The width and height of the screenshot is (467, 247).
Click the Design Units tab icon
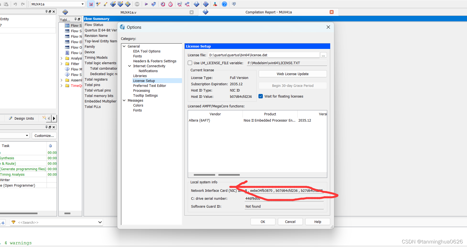(x=10, y=118)
